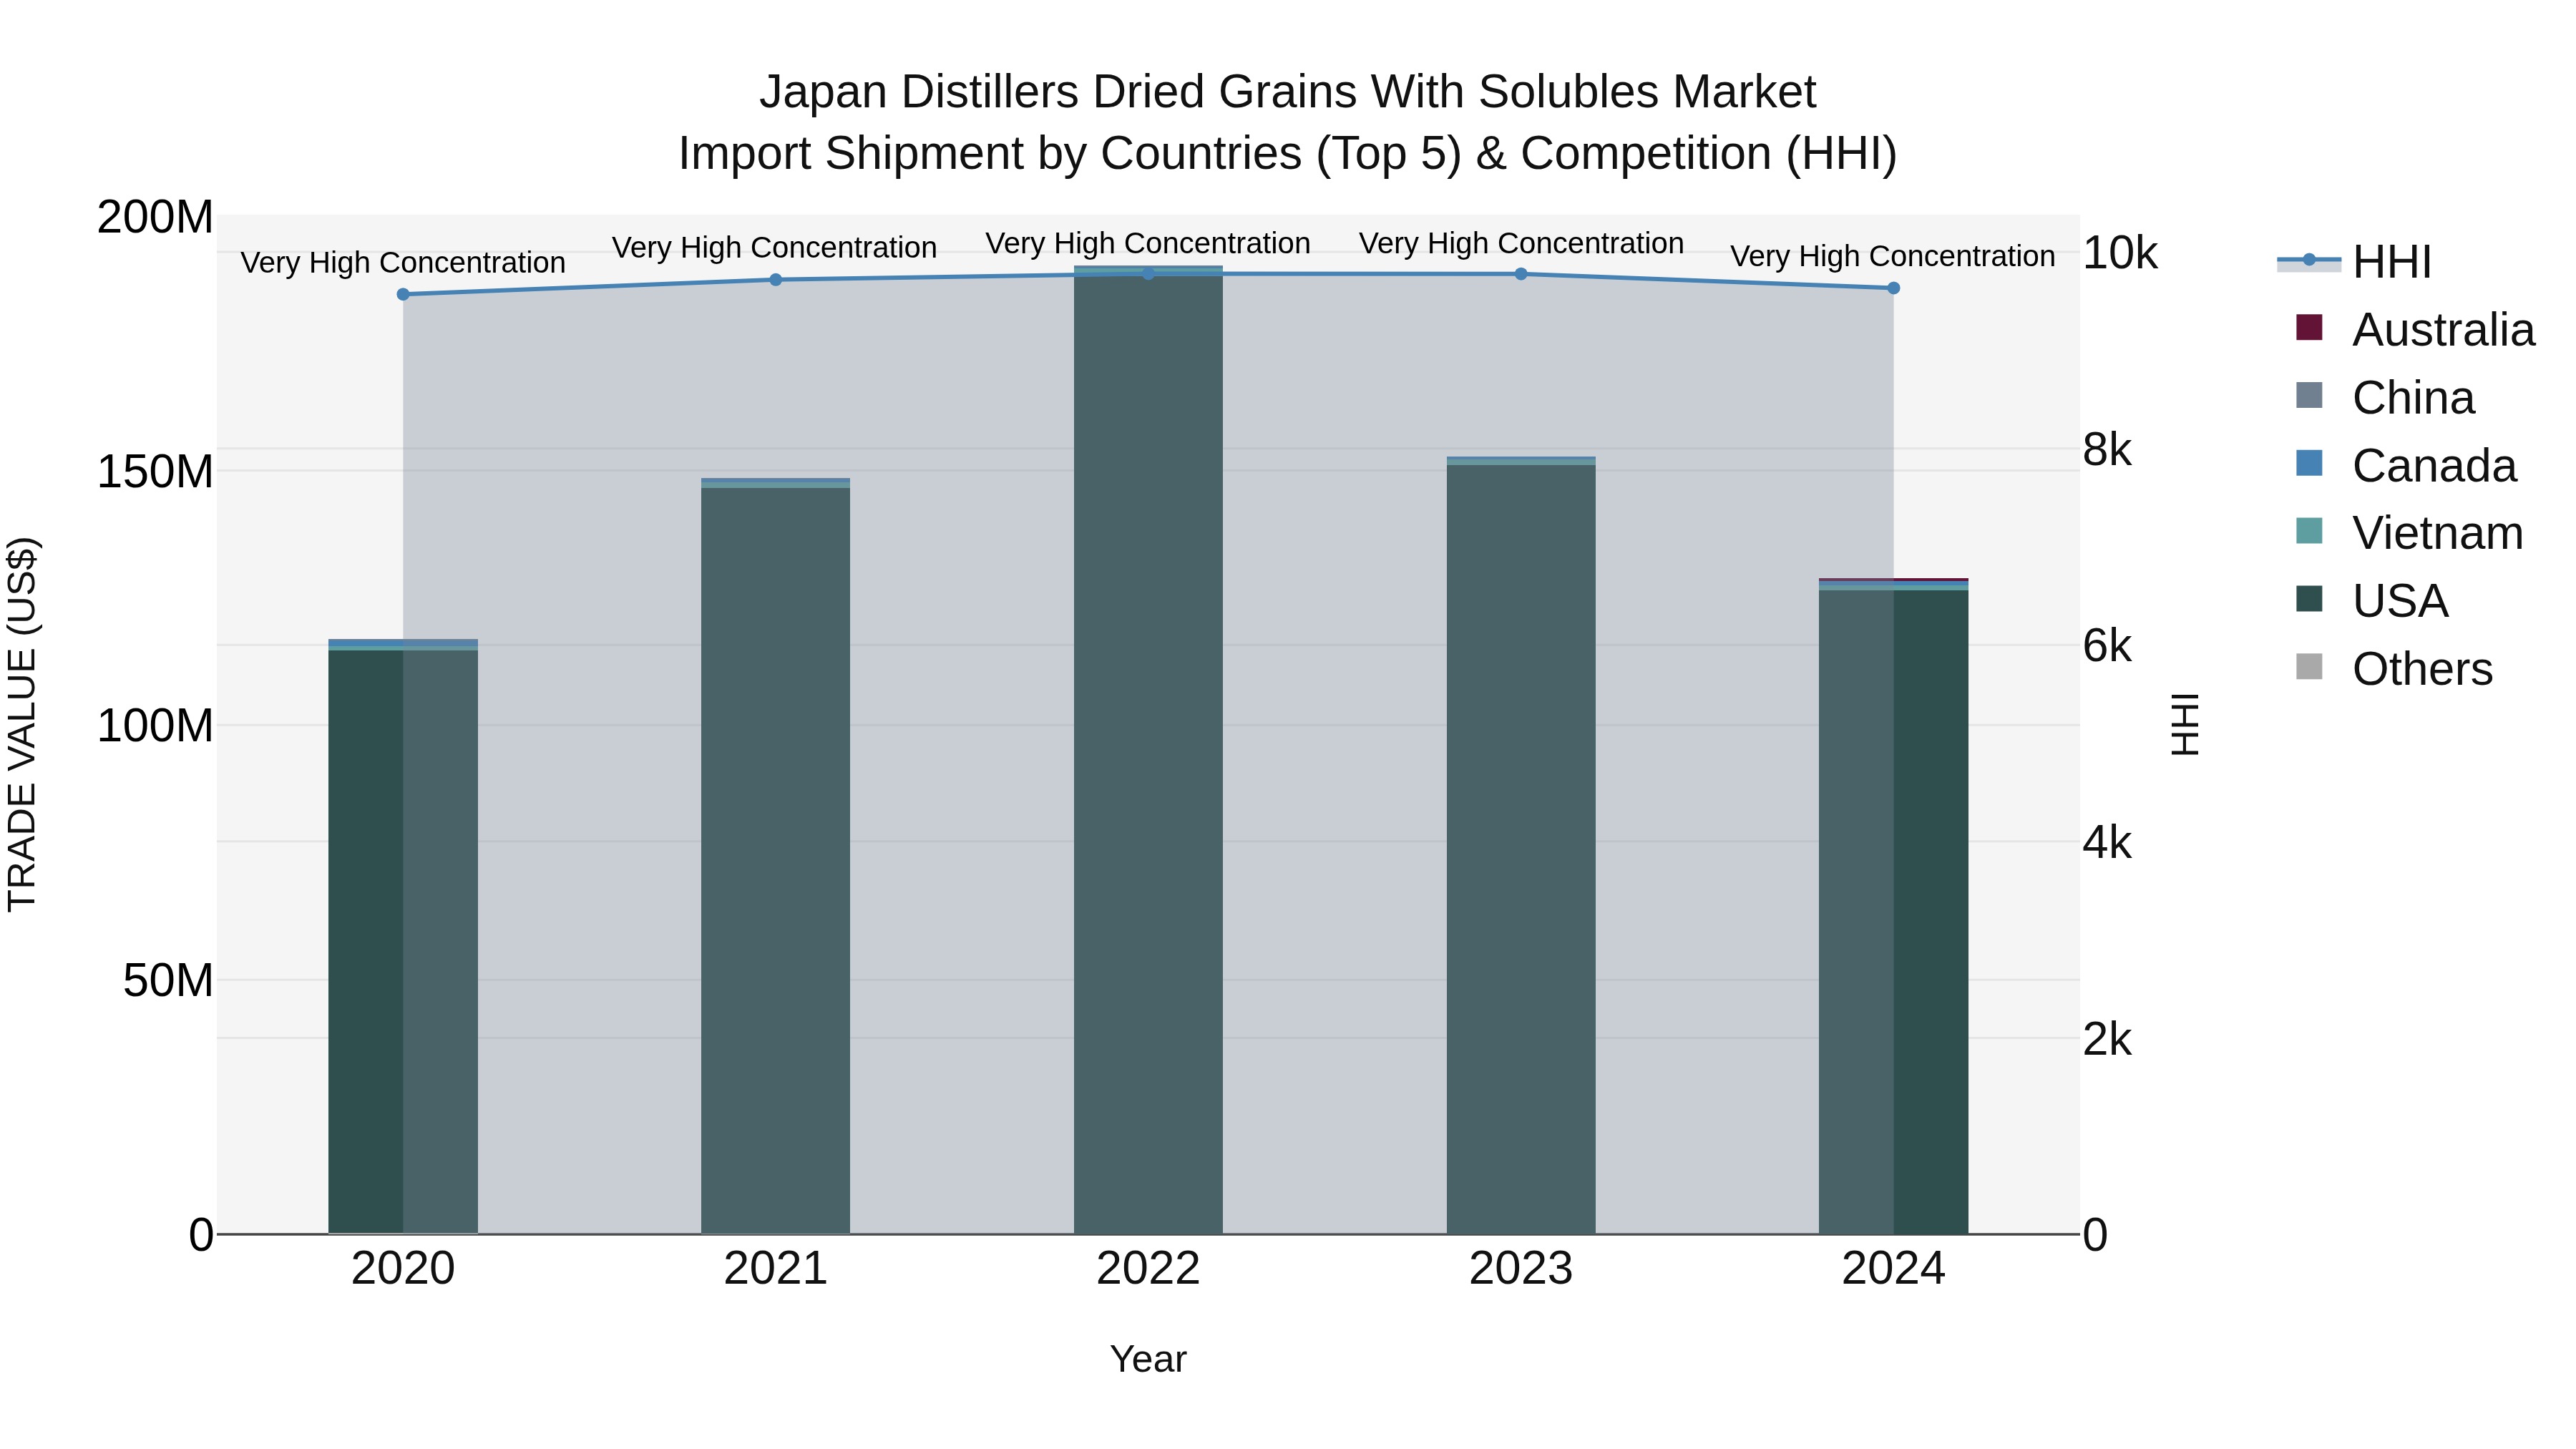Click the Australia maroon color swatch

coord(2309,327)
